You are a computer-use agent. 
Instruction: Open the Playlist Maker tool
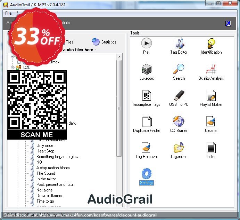click(211, 98)
